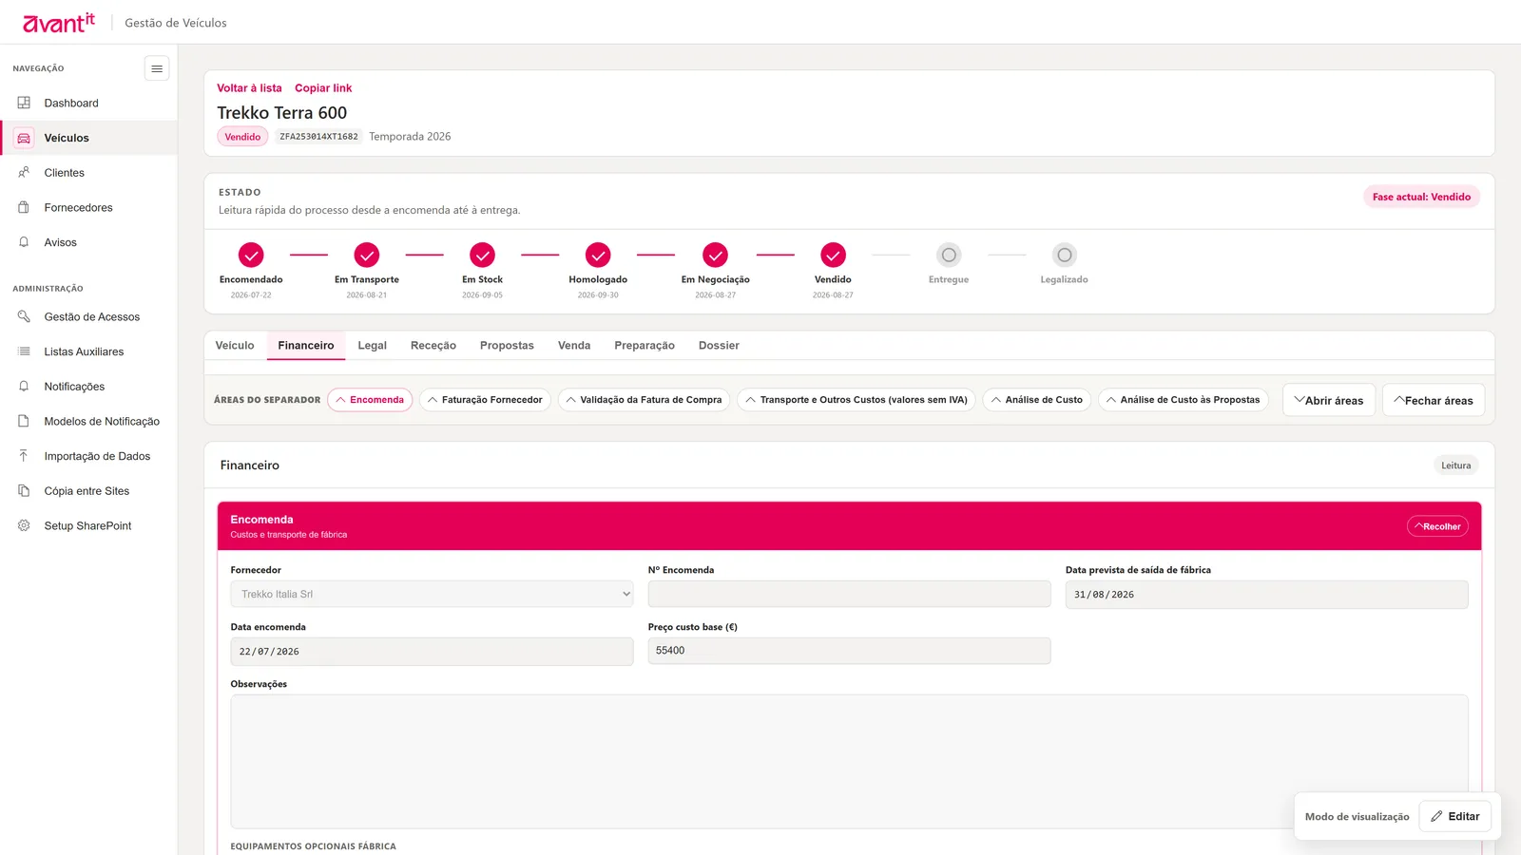Image resolution: width=1521 pixels, height=855 pixels.
Task: Click the Importação de Dados upload icon
Action: 24,456
